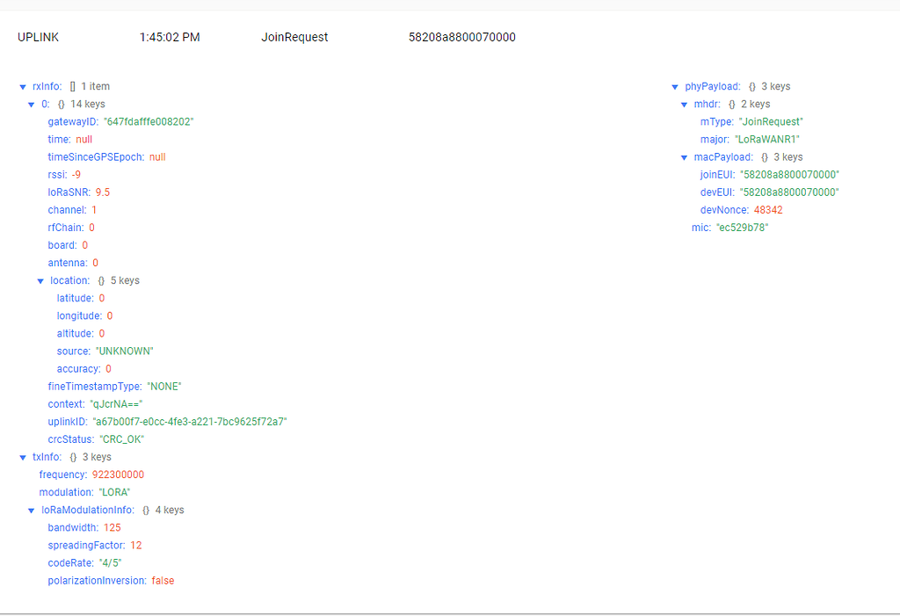Select the devNonce value 48342
The width and height of the screenshot is (900, 616).
[767, 209]
